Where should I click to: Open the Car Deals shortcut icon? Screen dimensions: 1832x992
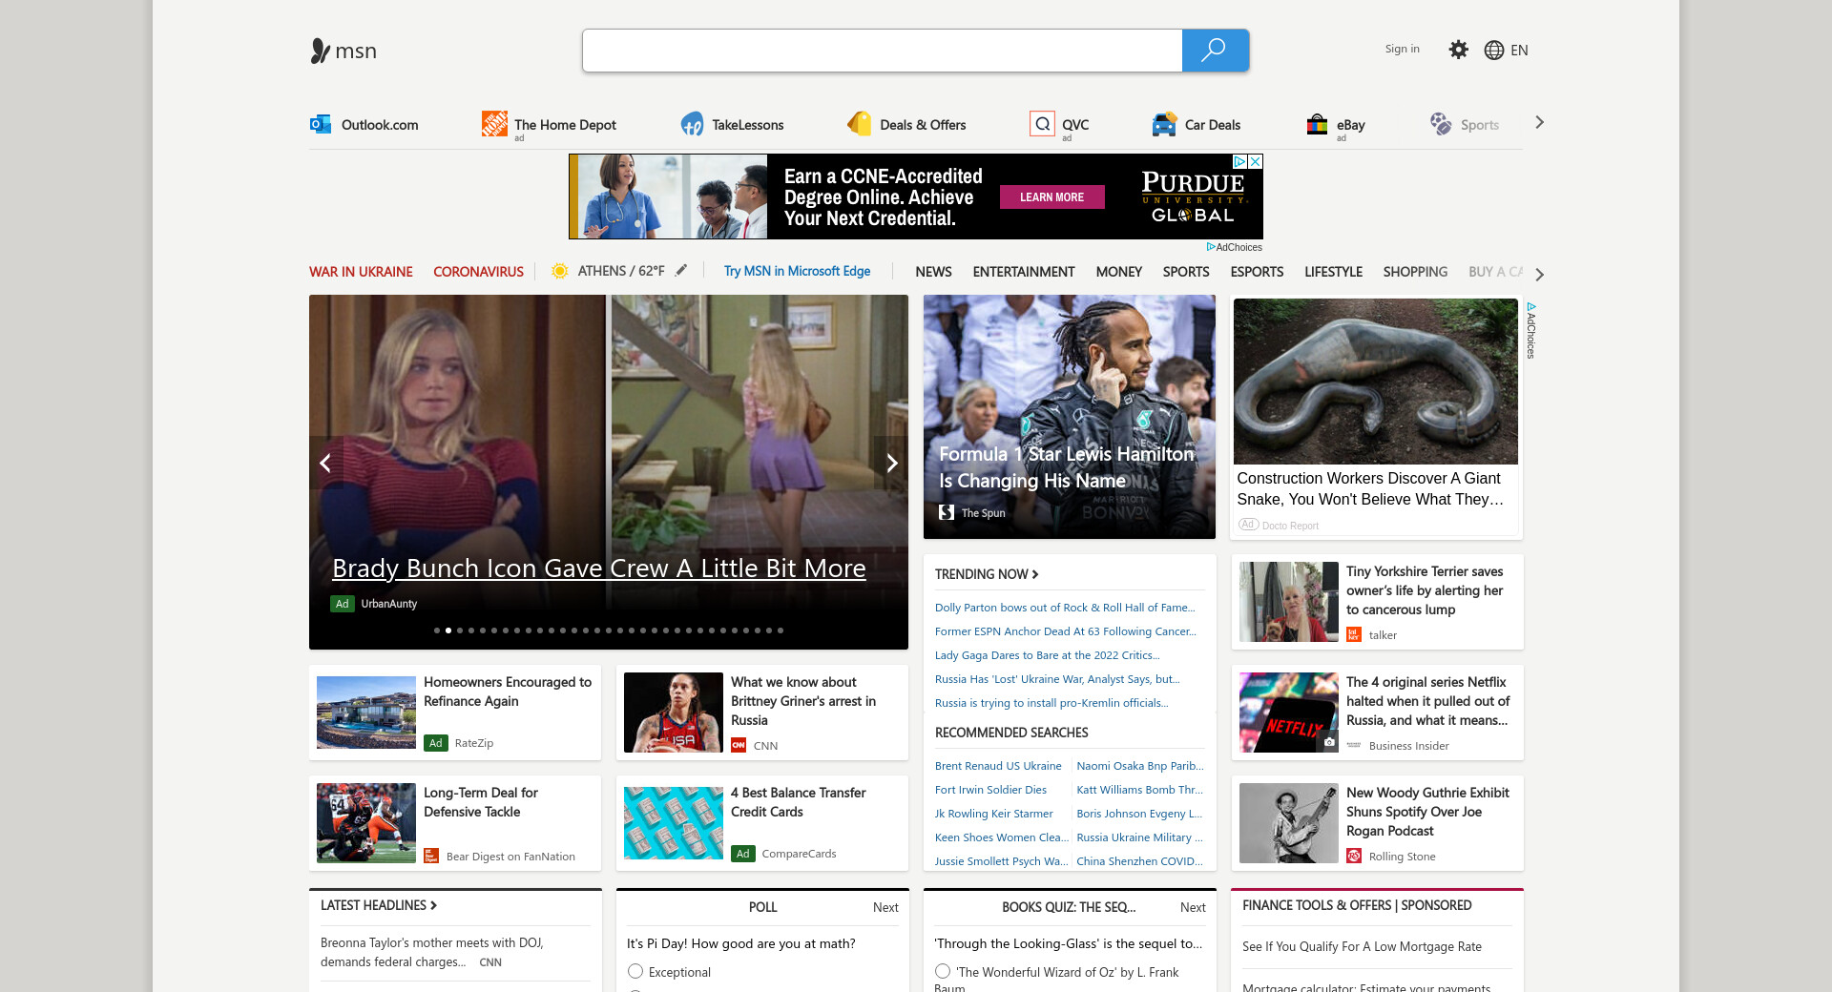click(1164, 124)
